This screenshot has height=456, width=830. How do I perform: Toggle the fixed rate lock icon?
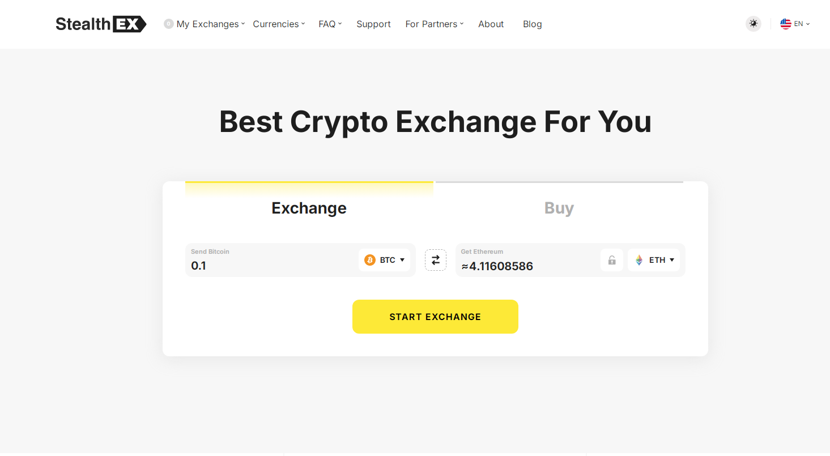[x=612, y=260]
